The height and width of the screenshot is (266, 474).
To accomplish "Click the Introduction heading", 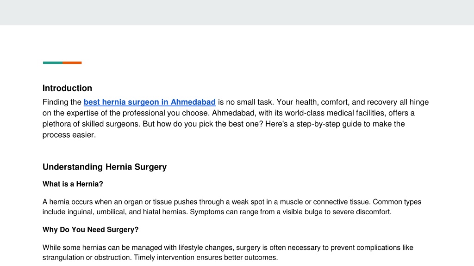I will click(x=67, y=88).
